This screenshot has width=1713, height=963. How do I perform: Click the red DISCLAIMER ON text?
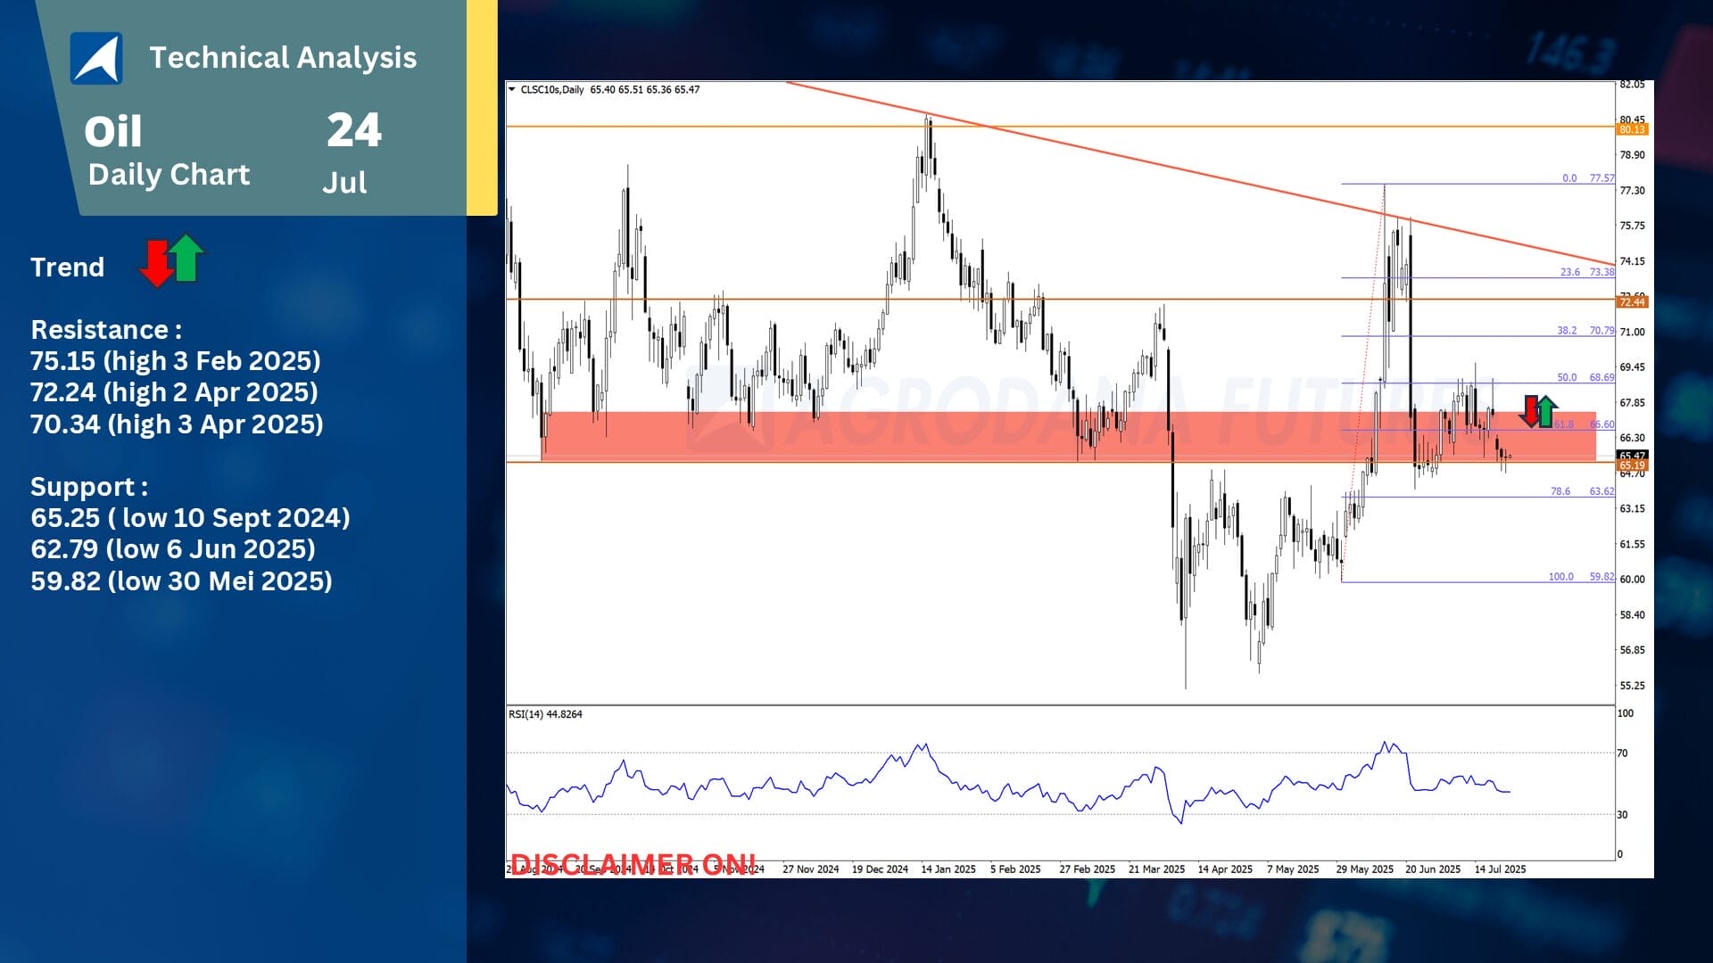(633, 863)
